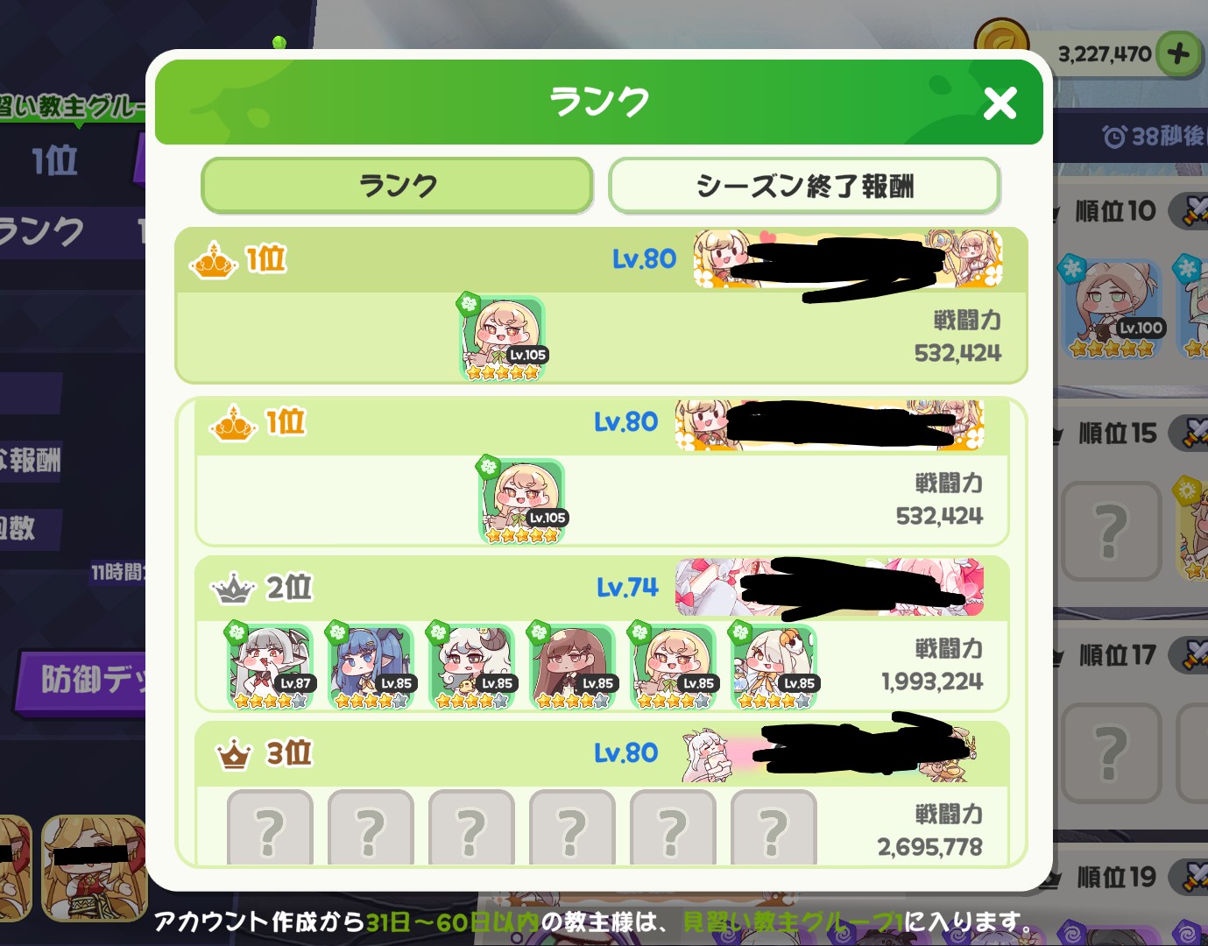Click the first hidden question mark slot in 3位
Image resolution: width=1208 pixels, height=946 pixels.
pyautogui.click(x=270, y=828)
